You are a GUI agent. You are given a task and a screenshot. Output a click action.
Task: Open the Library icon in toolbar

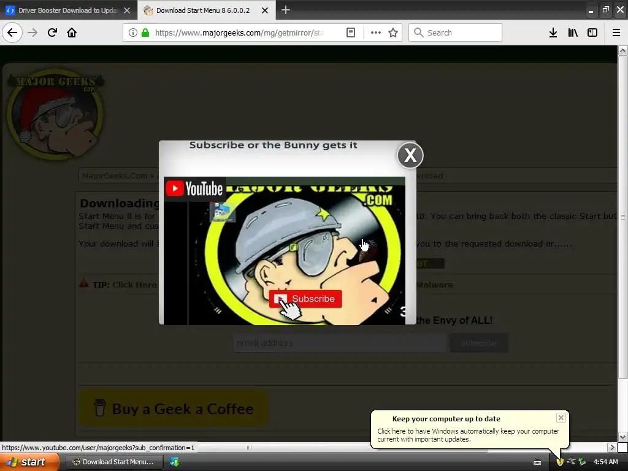tap(573, 33)
